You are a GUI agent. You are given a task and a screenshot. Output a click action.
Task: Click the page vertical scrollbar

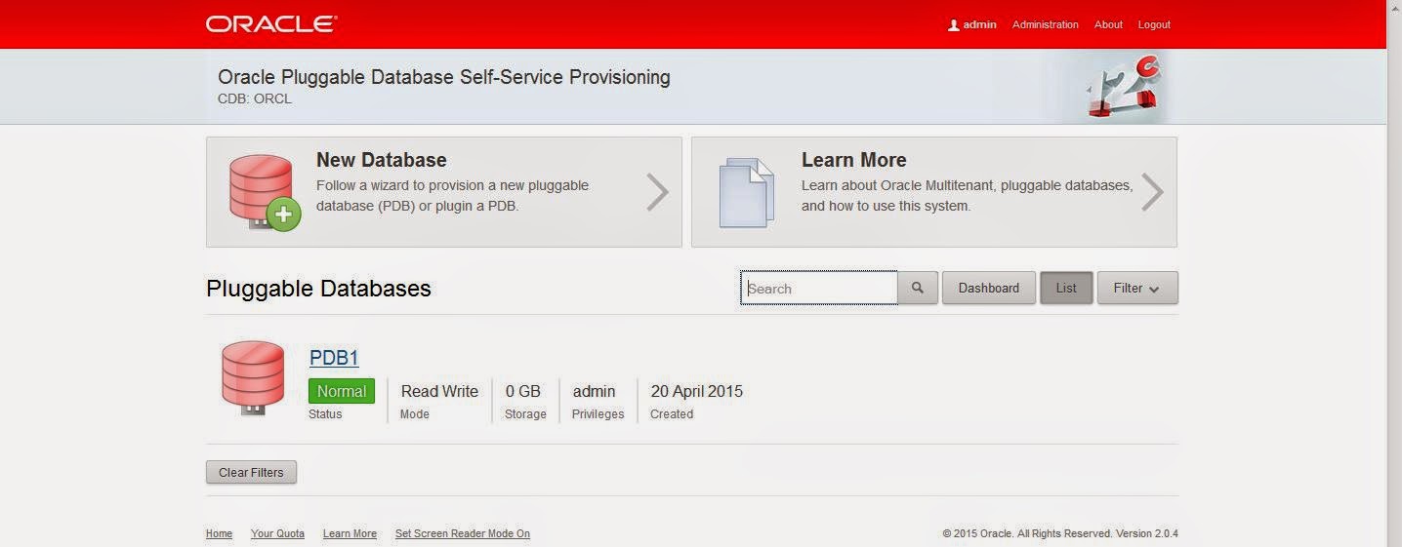(x=1394, y=273)
